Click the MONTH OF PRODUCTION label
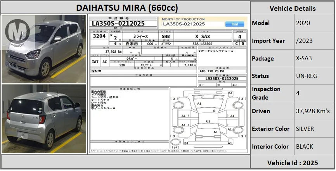This screenshot has width=336, height=171. (x=183, y=19)
